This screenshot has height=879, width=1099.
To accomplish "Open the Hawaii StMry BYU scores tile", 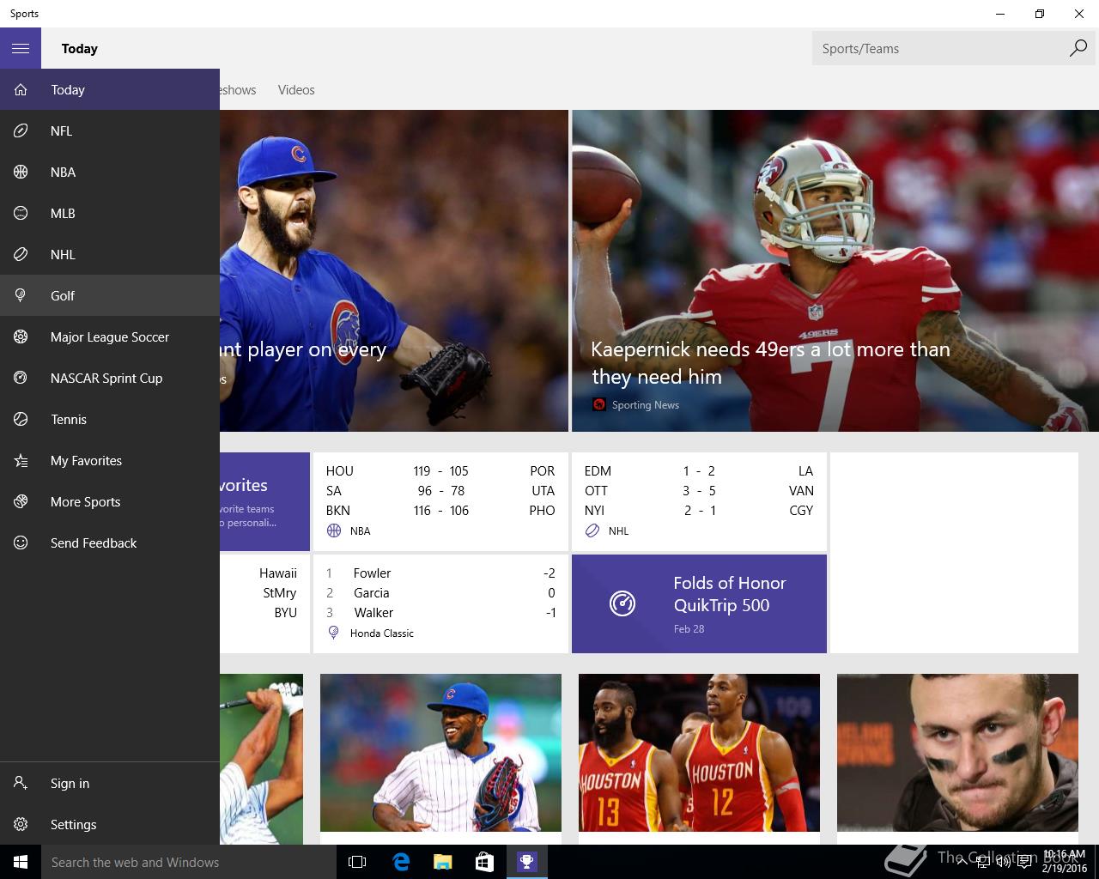I will [x=264, y=603].
